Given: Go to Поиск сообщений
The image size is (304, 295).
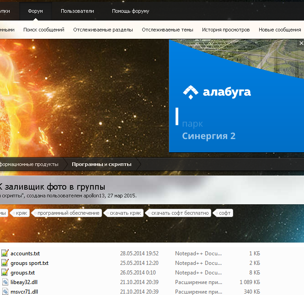Looking at the screenshot, I should pos(44,30).
